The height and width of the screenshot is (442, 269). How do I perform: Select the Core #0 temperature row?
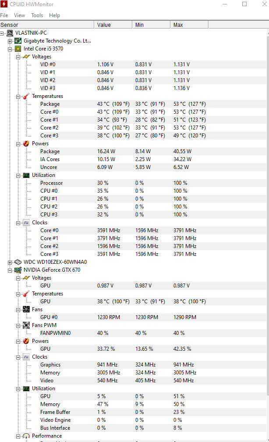coord(49,112)
